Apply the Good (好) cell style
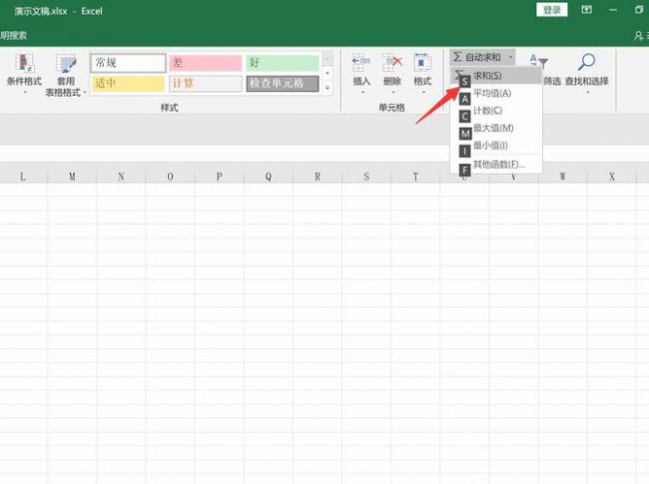The image size is (649, 484). click(283, 63)
